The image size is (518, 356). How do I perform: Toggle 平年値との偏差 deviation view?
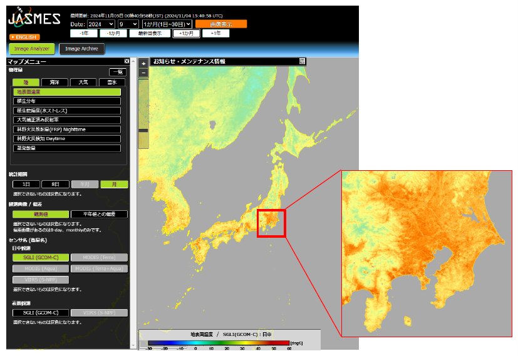[99, 214]
